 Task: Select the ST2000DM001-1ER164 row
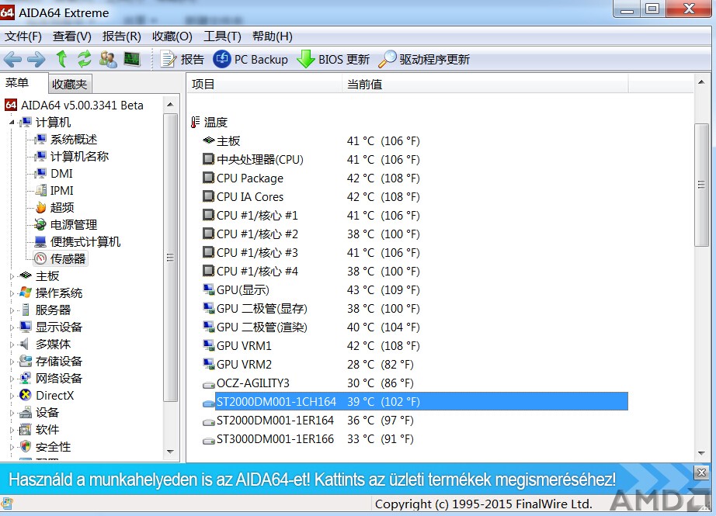(x=415, y=421)
